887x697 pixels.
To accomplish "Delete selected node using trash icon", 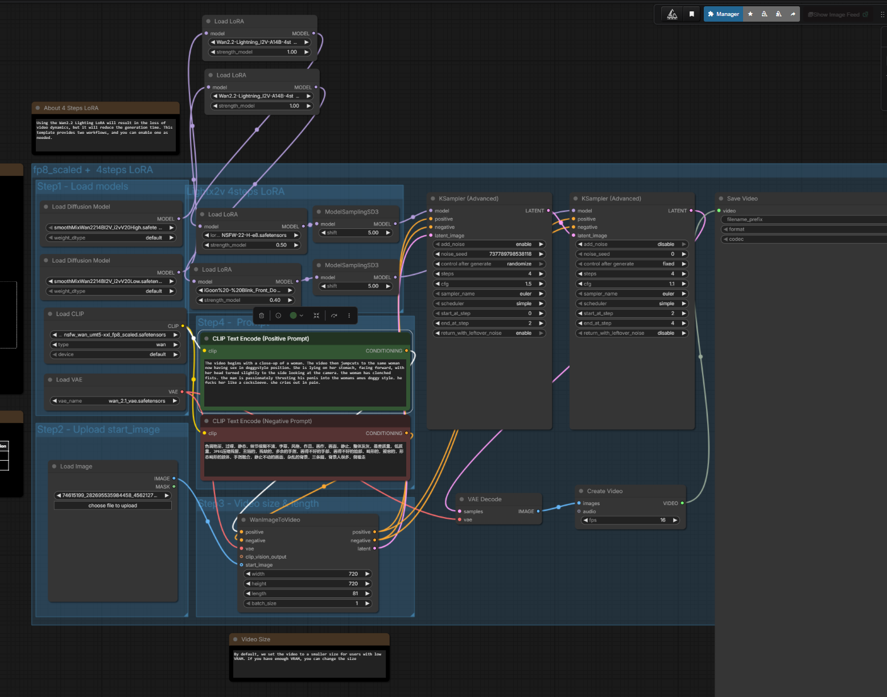I will tap(261, 315).
